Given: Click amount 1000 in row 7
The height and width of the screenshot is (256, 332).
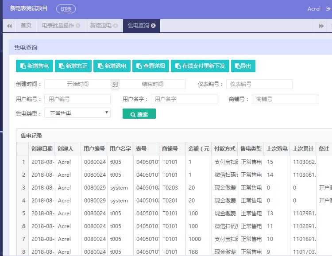Looking at the screenshot, I should pyautogui.click(x=195, y=239).
